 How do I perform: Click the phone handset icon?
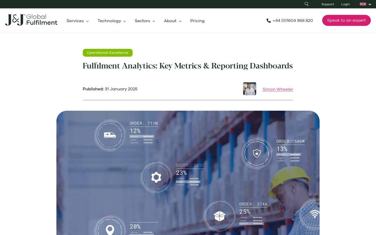(269, 21)
